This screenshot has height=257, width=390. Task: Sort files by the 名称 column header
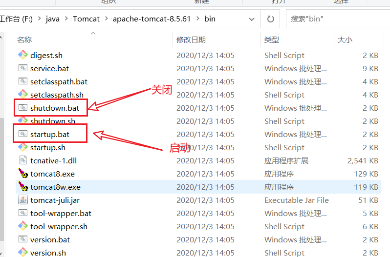24,40
